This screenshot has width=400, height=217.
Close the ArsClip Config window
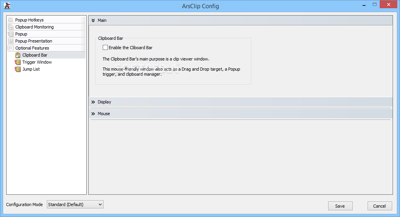coord(389,4)
